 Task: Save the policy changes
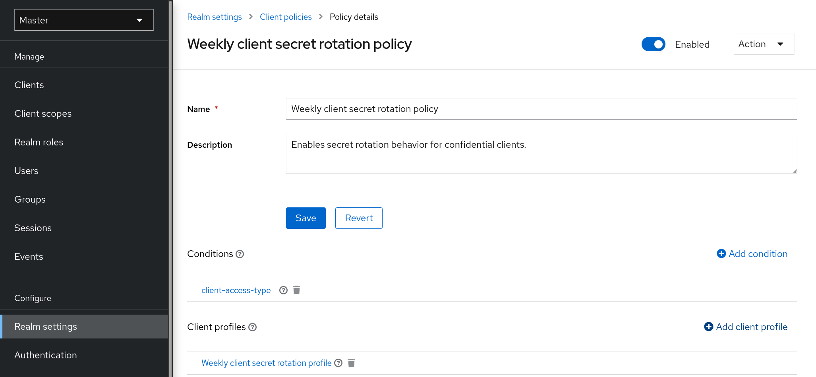pos(306,218)
